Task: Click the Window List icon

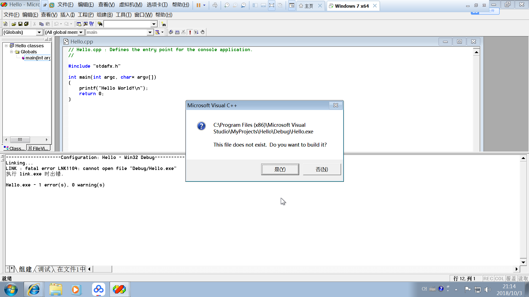Action: (91, 24)
